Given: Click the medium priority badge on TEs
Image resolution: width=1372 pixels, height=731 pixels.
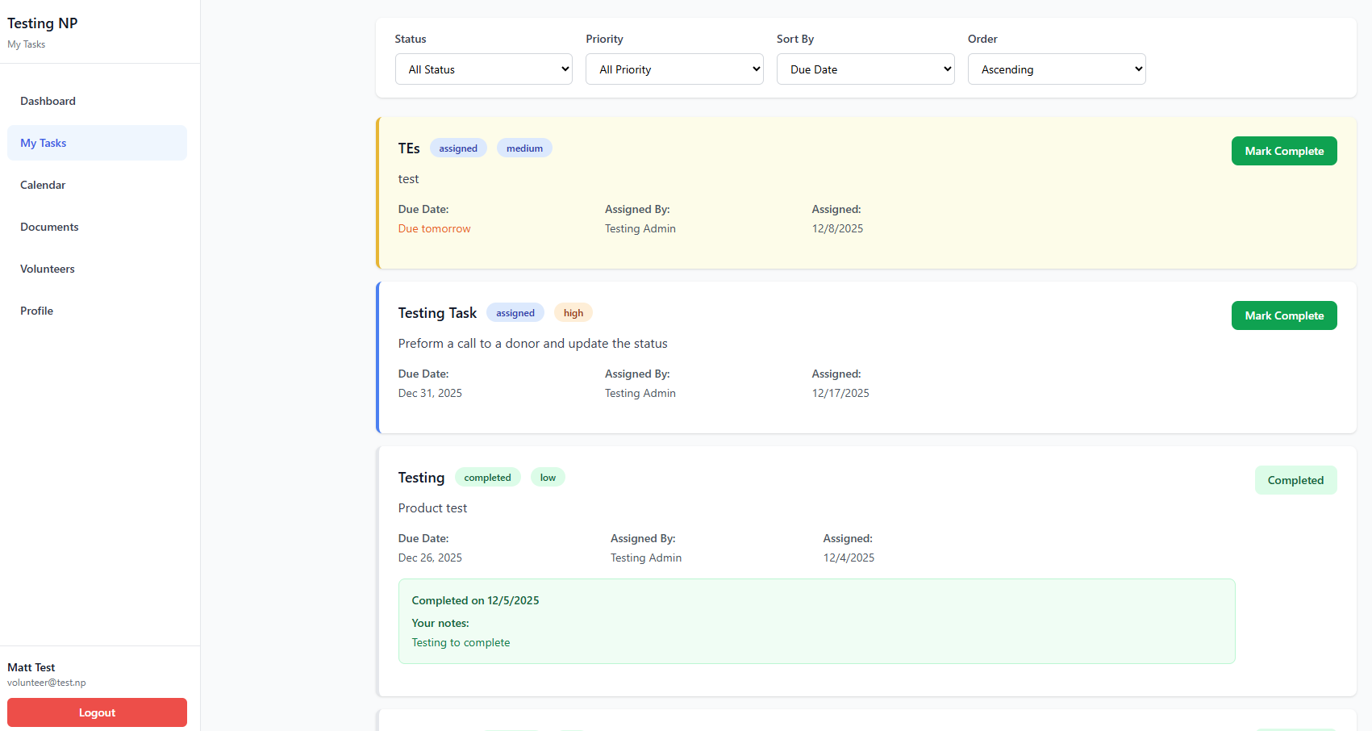Looking at the screenshot, I should pyautogui.click(x=524, y=148).
